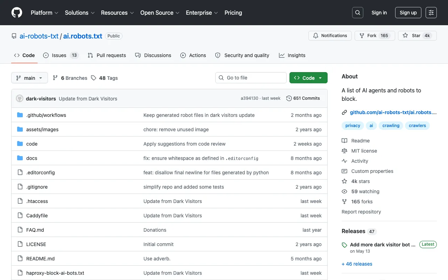The width and height of the screenshot is (448, 280).
Task: Open the README.md file
Action: point(40,259)
